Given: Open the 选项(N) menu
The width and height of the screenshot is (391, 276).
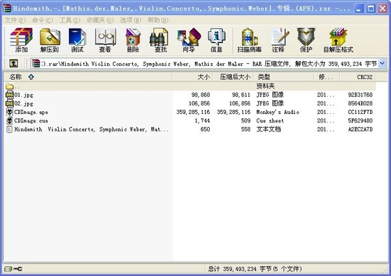Looking at the screenshot, I should pos(130,20).
